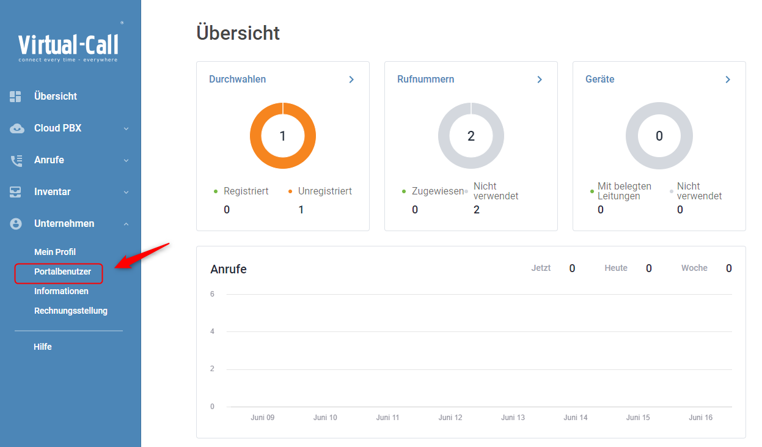Click Nicht verwendet in Rufnummern card
Image resolution: width=762 pixels, height=447 pixels.
pos(496,191)
